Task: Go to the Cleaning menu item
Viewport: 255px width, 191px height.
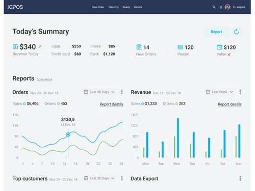Action: coord(113,7)
